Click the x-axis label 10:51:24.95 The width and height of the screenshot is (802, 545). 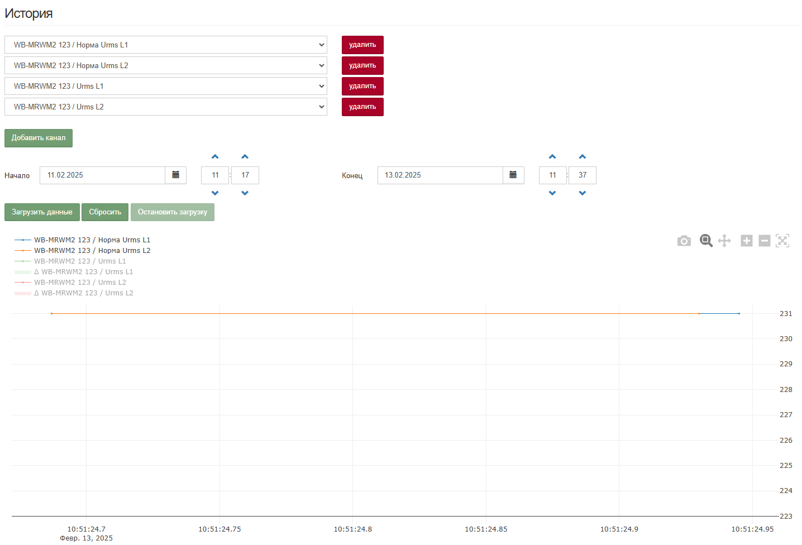(x=753, y=529)
